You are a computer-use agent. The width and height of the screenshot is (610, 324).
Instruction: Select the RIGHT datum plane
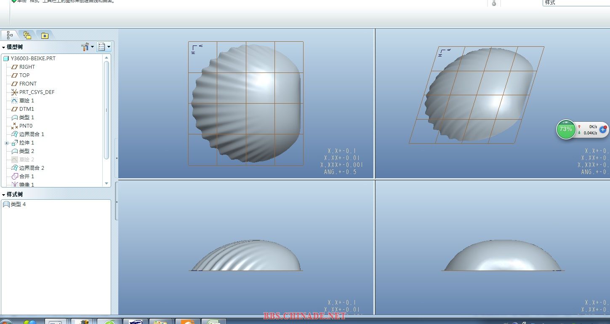pos(27,67)
